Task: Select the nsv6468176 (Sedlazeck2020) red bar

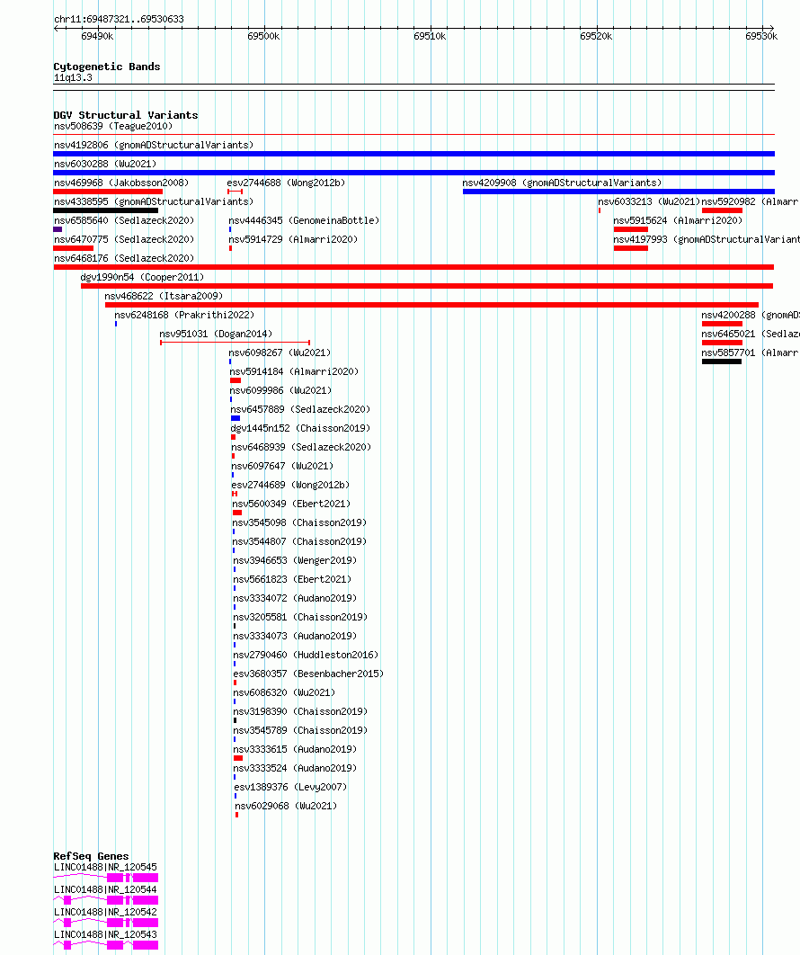Action: point(414,267)
